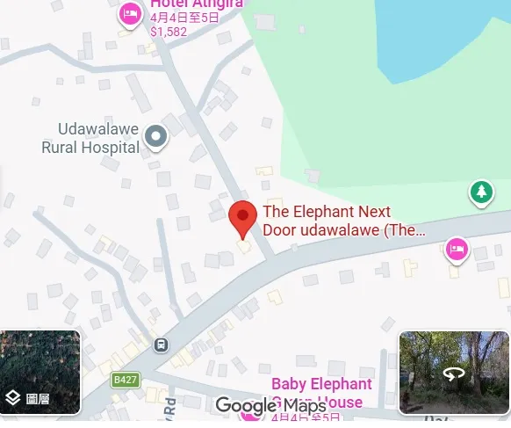Click the green park tree marker
The image size is (511, 428).
[x=481, y=193]
